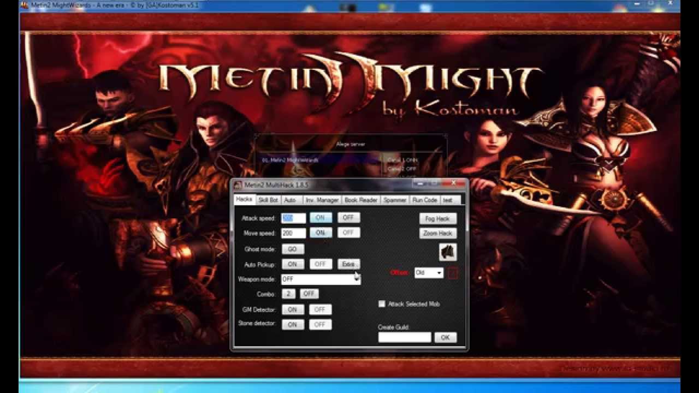Turn GM Detector OFF
This screenshot has height=393, width=699.
tap(320, 309)
